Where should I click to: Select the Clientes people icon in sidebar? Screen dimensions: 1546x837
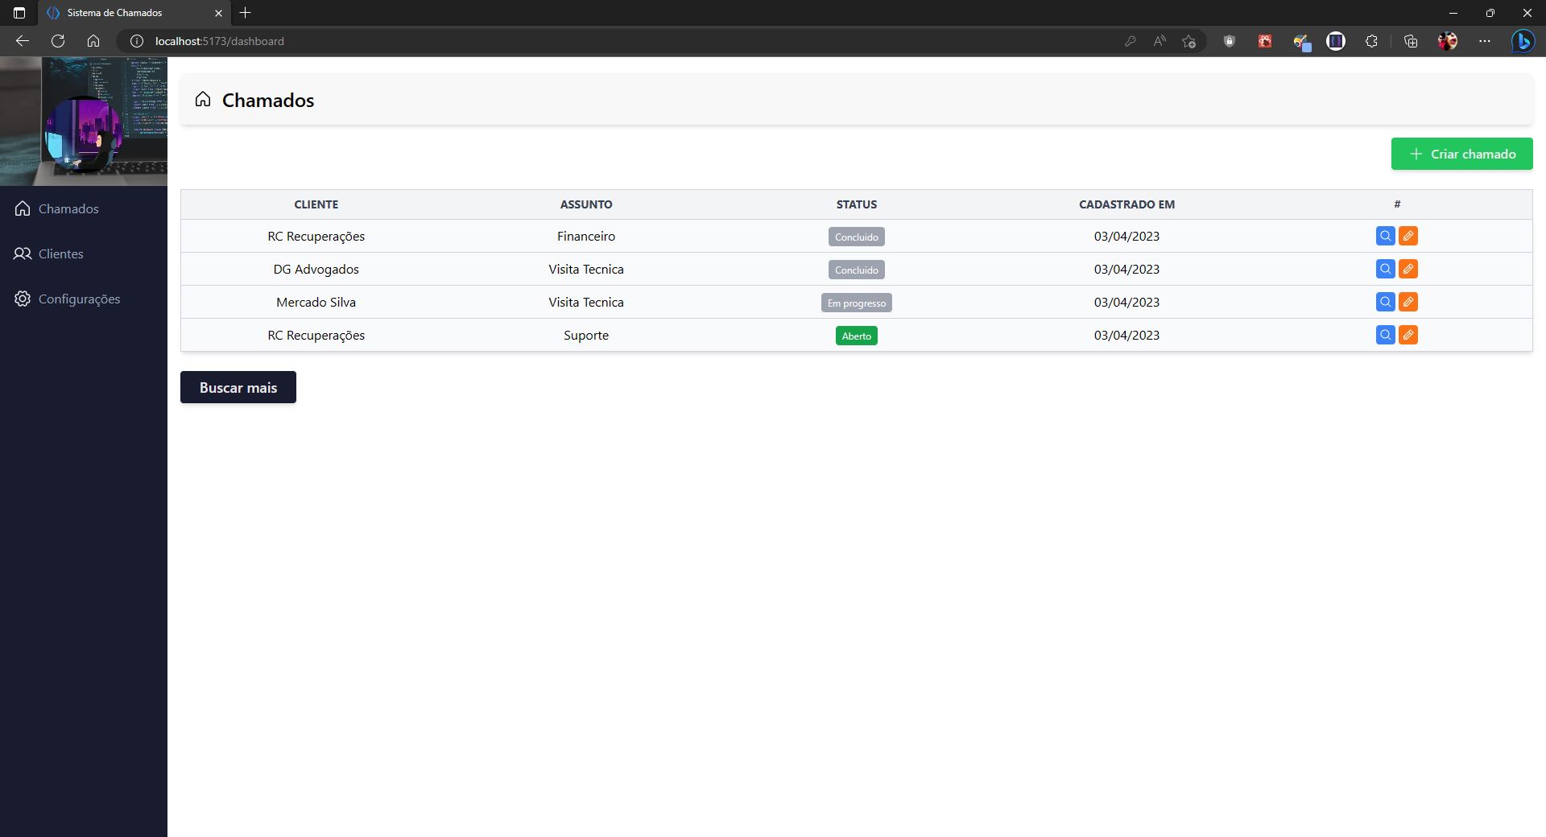[22, 254]
